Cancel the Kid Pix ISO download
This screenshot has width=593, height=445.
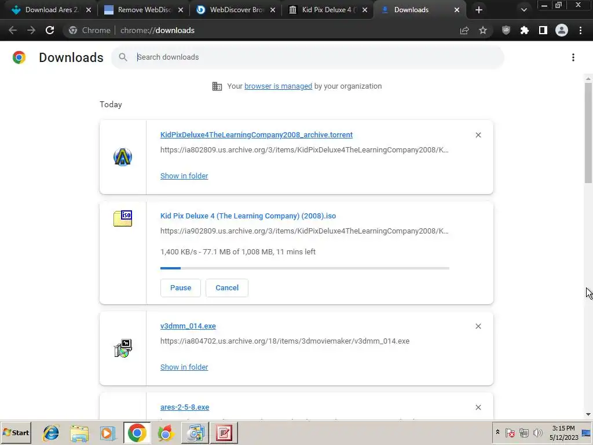(x=227, y=288)
